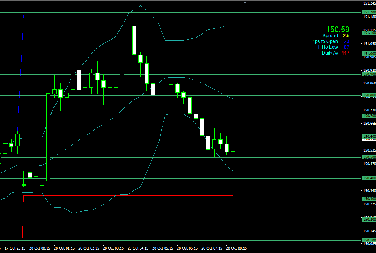Click the chart shift triangle marker at top
Image resolution: width=376 pixels, height=253 pixels.
point(245,2)
